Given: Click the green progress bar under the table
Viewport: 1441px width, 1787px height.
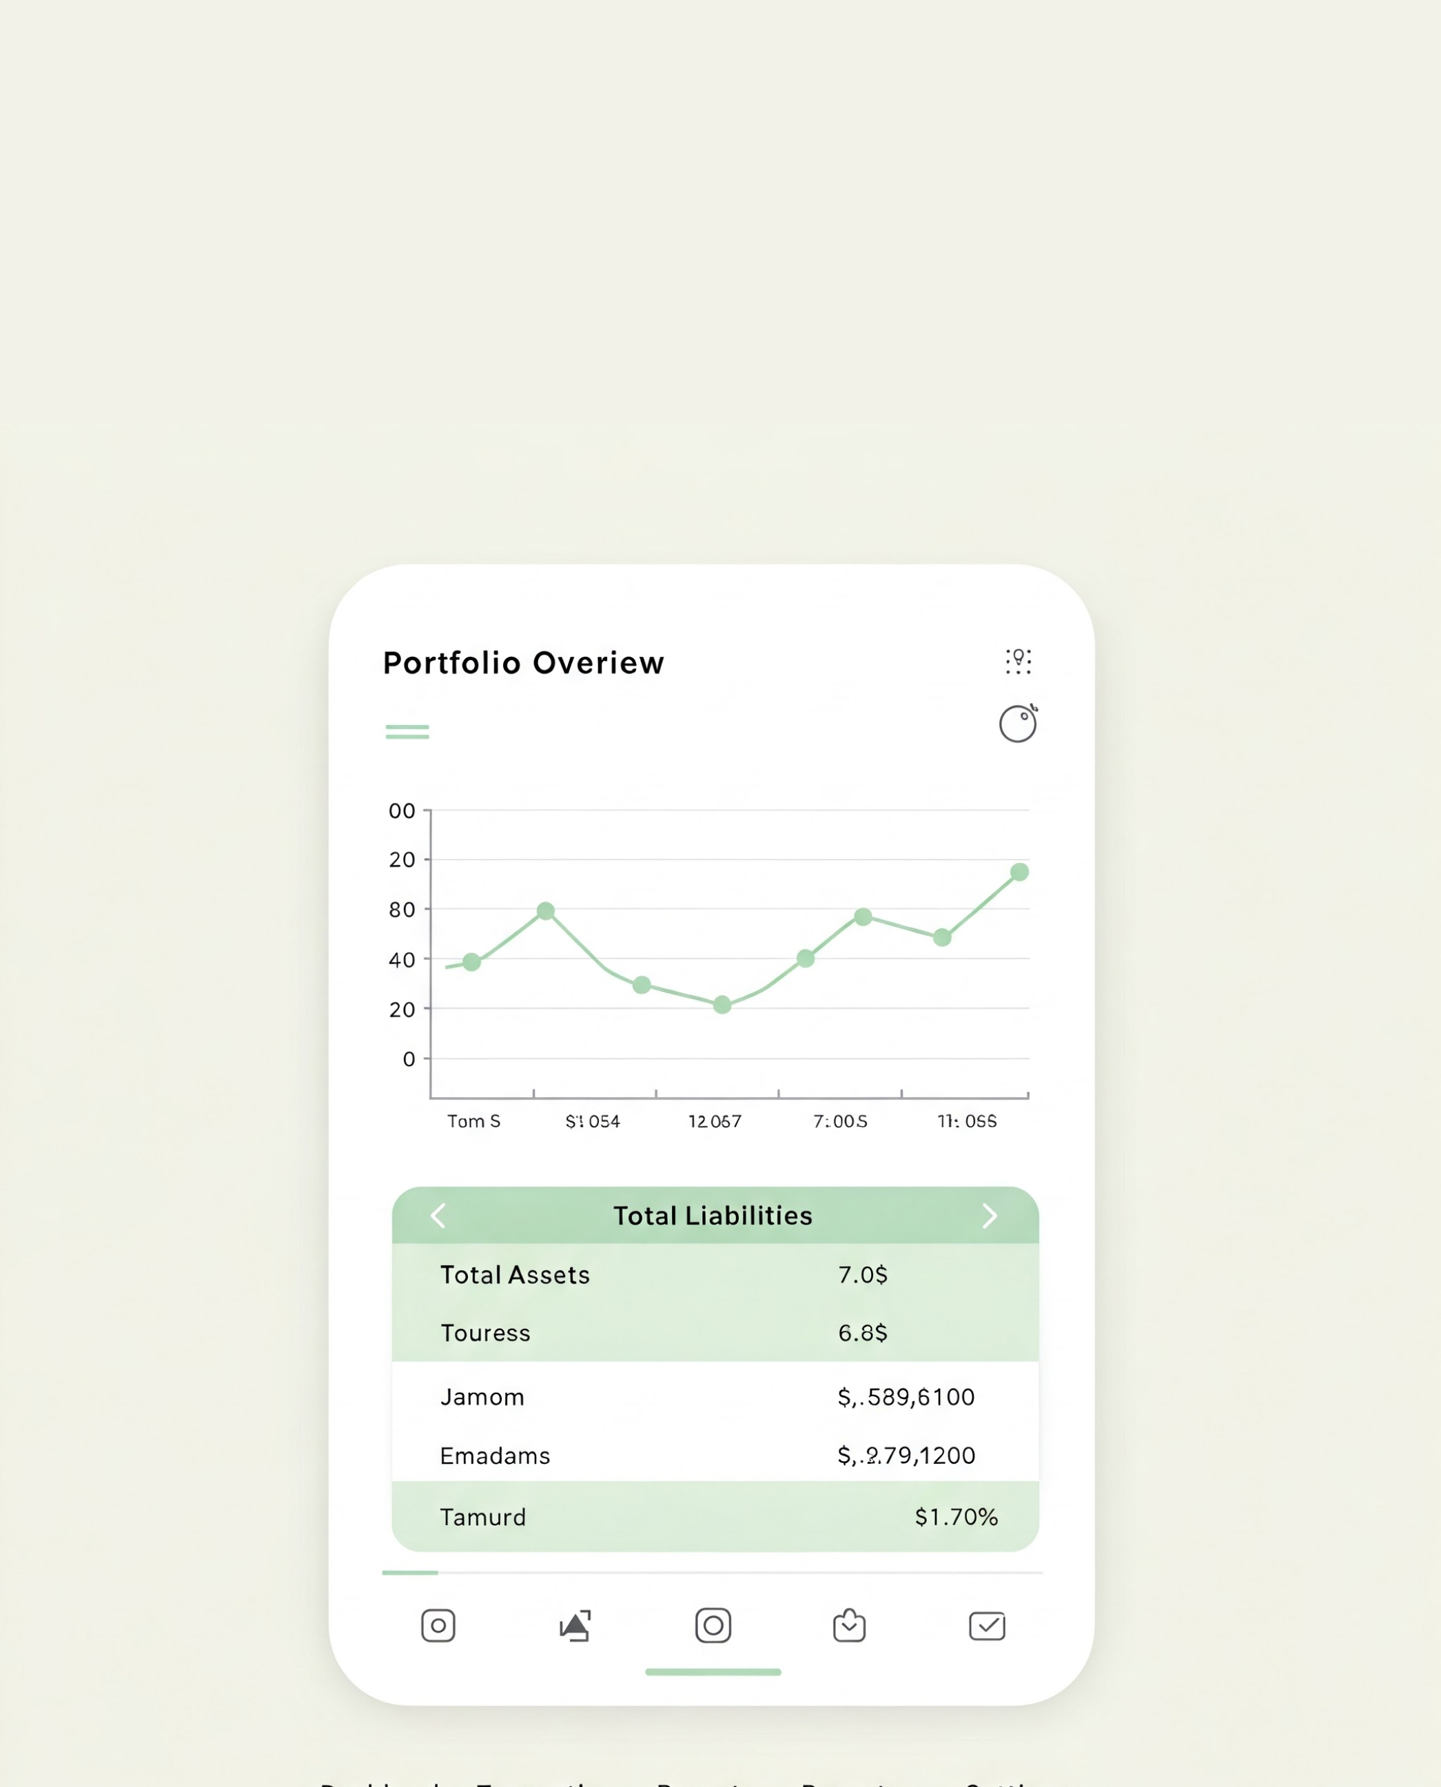Looking at the screenshot, I should 409,1573.
